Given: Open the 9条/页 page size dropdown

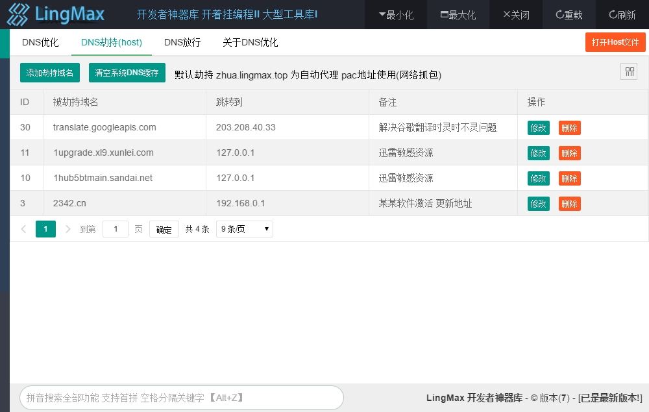Looking at the screenshot, I should click(x=244, y=228).
